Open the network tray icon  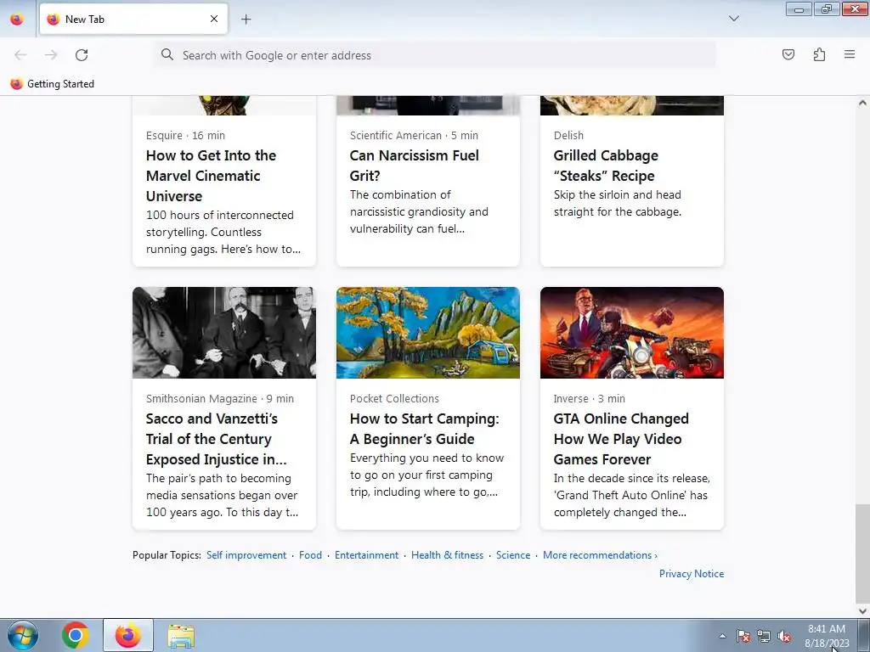click(x=764, y=636)
